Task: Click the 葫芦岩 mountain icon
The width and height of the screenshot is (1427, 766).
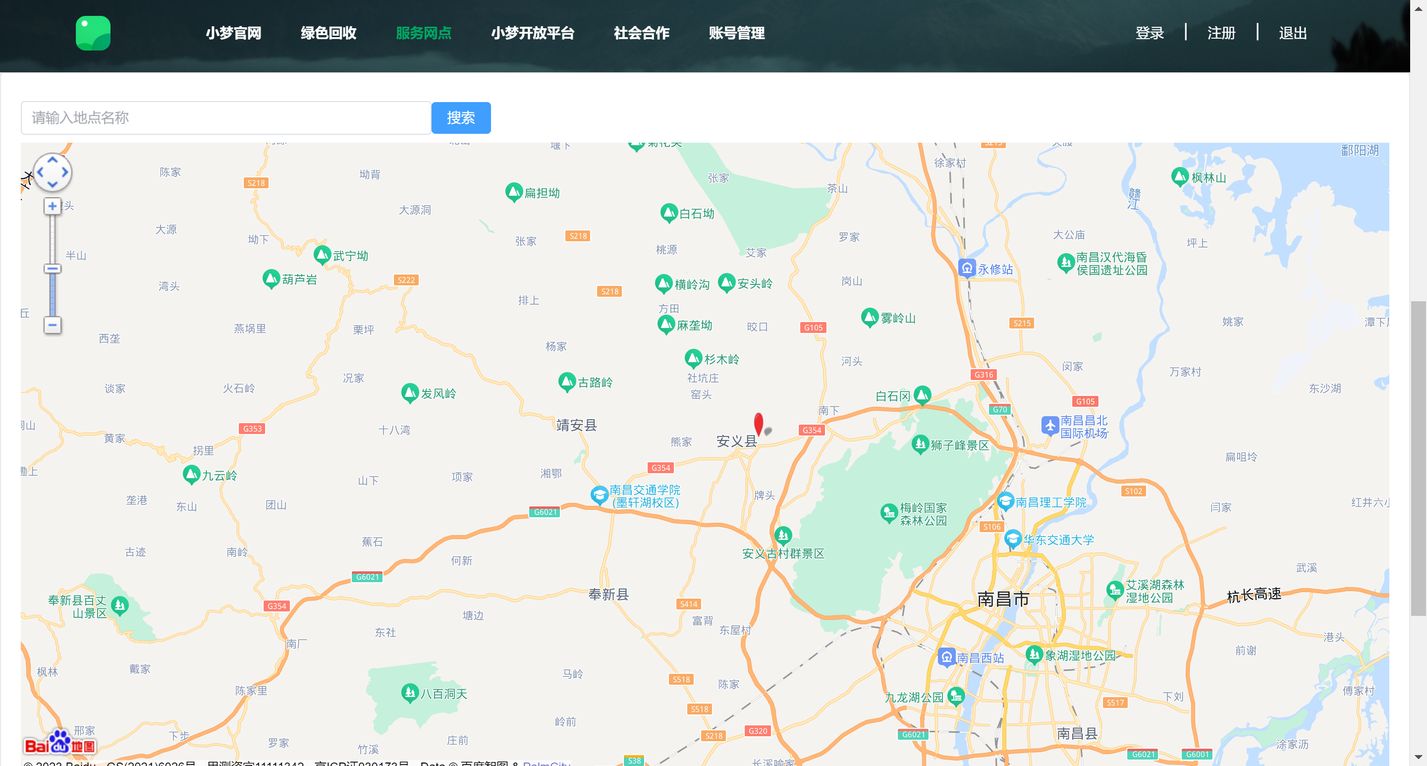Action: pyautogui.click(x=271, y=278)
